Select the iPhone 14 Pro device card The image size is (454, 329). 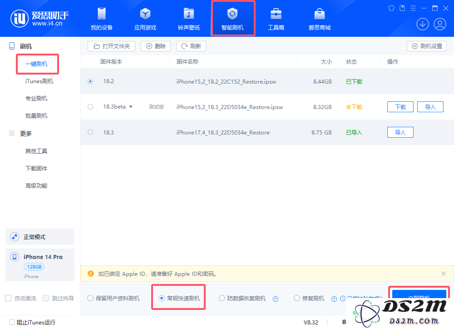(x=40, y=265)
